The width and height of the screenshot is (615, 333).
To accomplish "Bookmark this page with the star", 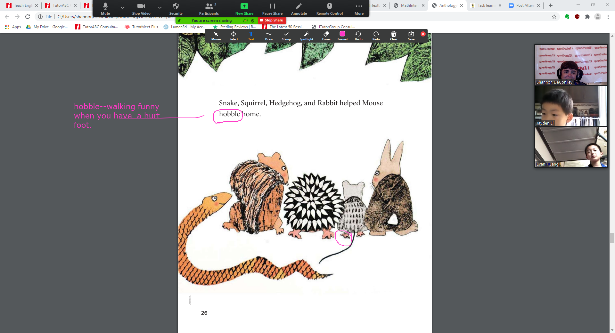I will (x=554, y=17).
